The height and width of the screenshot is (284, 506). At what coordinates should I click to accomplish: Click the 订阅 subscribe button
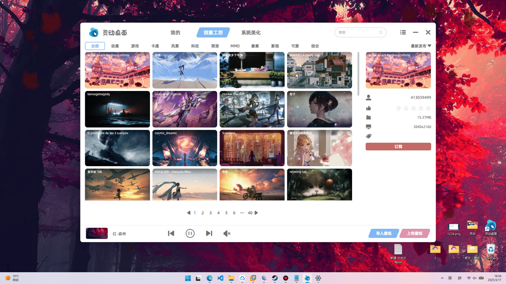click(398, 147)
